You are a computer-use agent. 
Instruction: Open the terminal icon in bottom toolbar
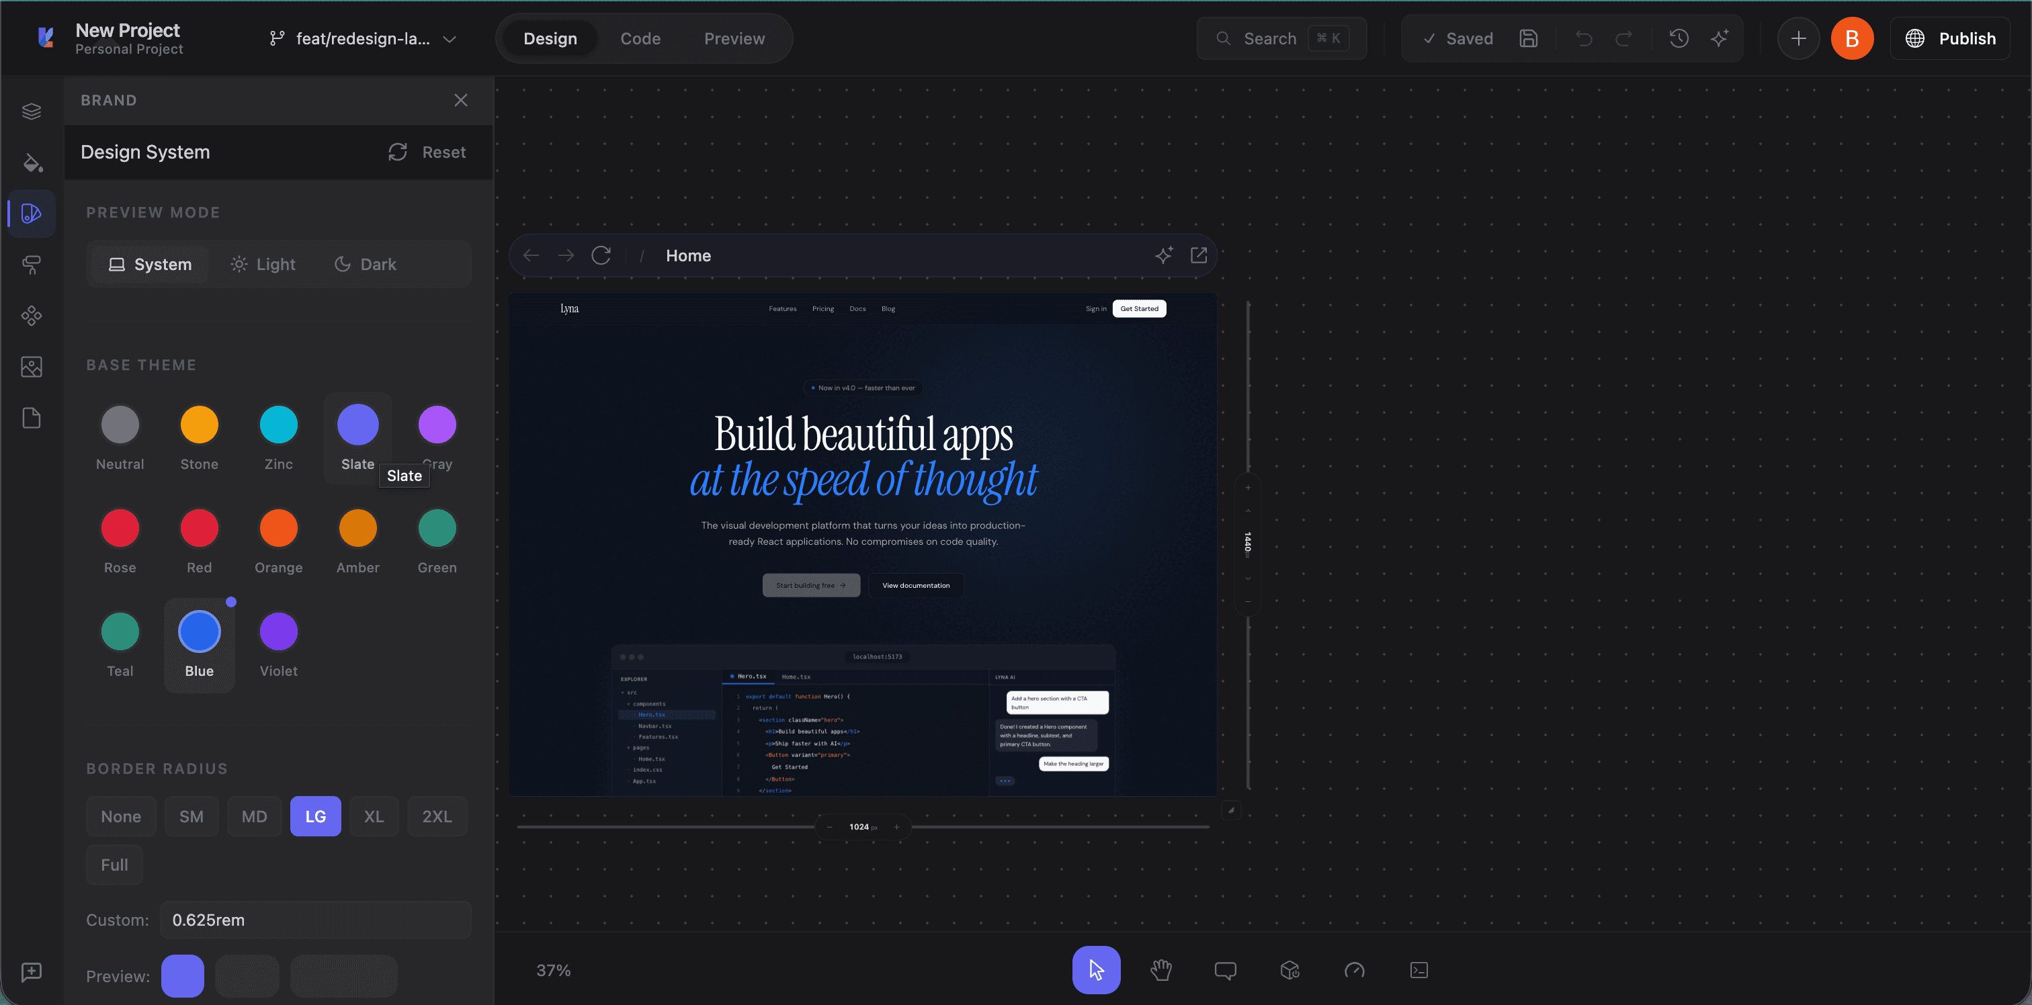(x=1419, y=969)
